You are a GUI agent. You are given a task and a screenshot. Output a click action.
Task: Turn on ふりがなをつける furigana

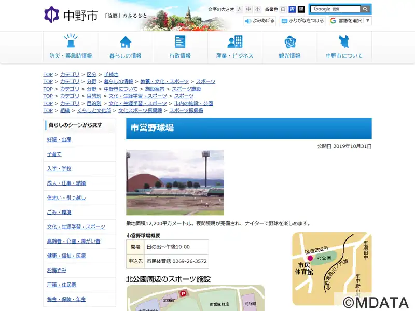click(x=302, y=21)
